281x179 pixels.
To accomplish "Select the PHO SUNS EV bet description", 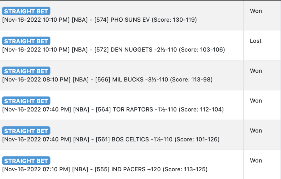I will 99,20.
